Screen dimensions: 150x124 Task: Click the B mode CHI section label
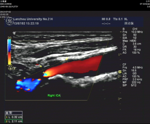130,29
